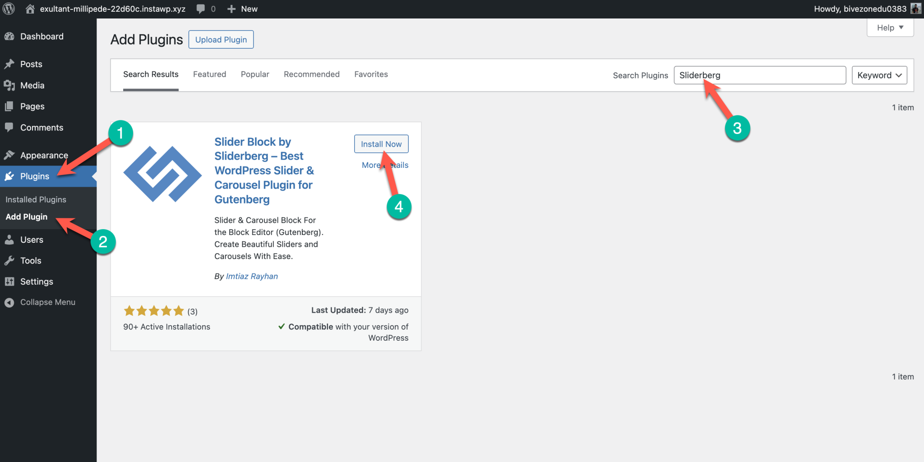Open the WordPress logo menu
Viewport: 924px width, 462px height.
pos(9,9)
